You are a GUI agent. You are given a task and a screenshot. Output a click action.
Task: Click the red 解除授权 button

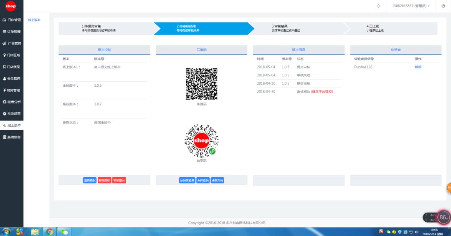[104, 180]
